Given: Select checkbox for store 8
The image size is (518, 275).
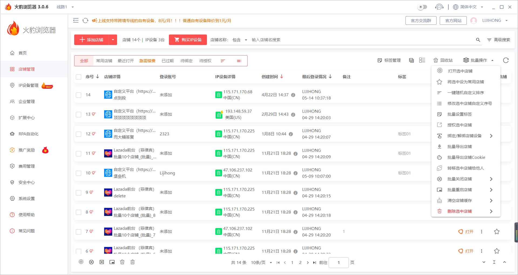Looking at the screenshot, I should pyautogui.click(x=79, y=212).
